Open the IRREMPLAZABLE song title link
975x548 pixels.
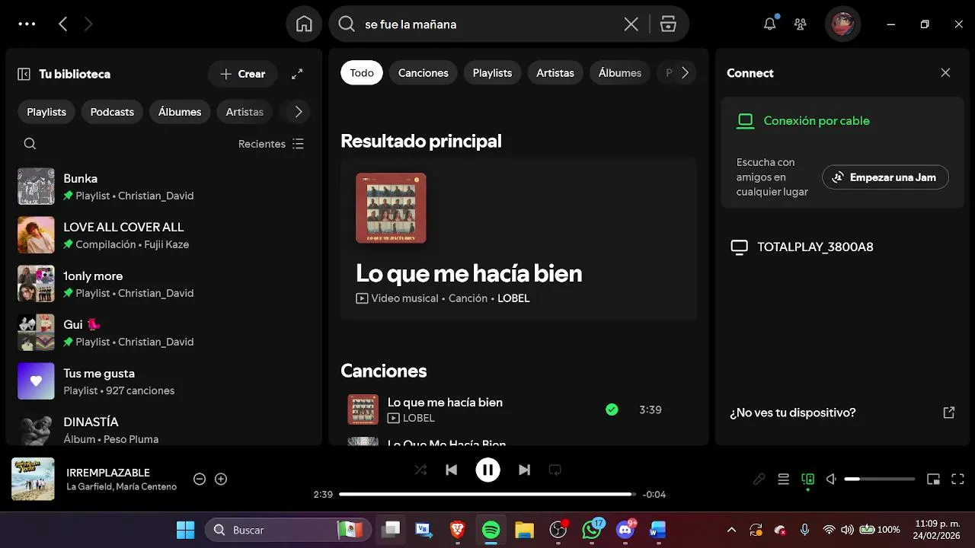click(x=108, y=472)
